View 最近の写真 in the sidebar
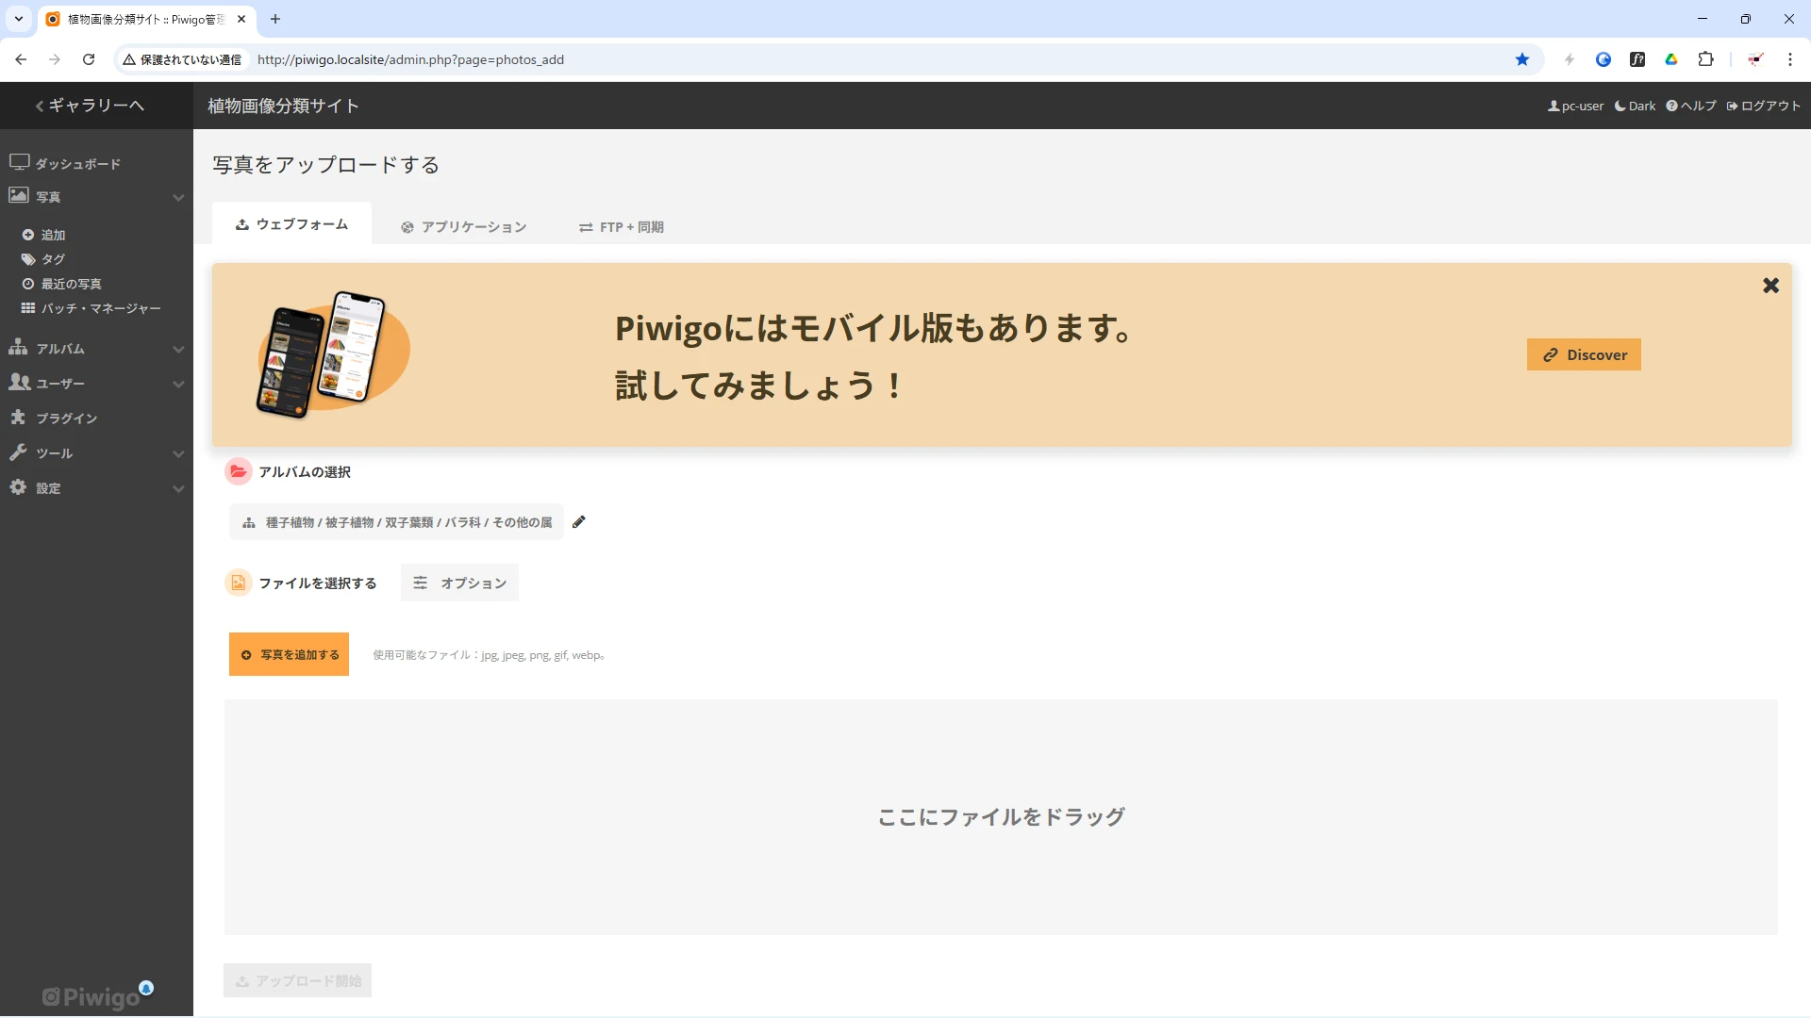This screenshot has width=1811, height=1018. point(72,283)
